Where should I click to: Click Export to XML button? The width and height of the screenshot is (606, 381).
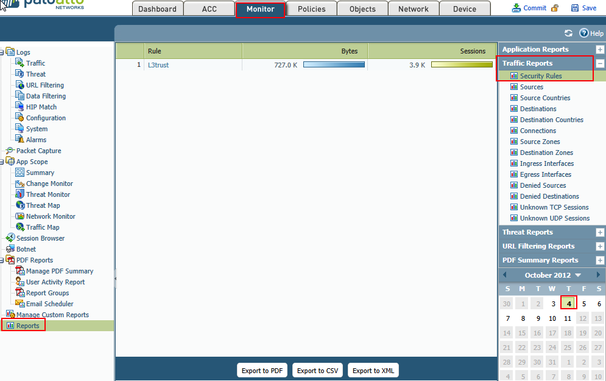click(373, 371)
